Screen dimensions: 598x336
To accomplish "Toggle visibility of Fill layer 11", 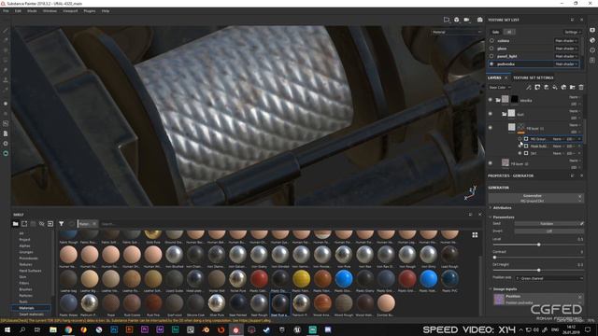I will point(491,128).
